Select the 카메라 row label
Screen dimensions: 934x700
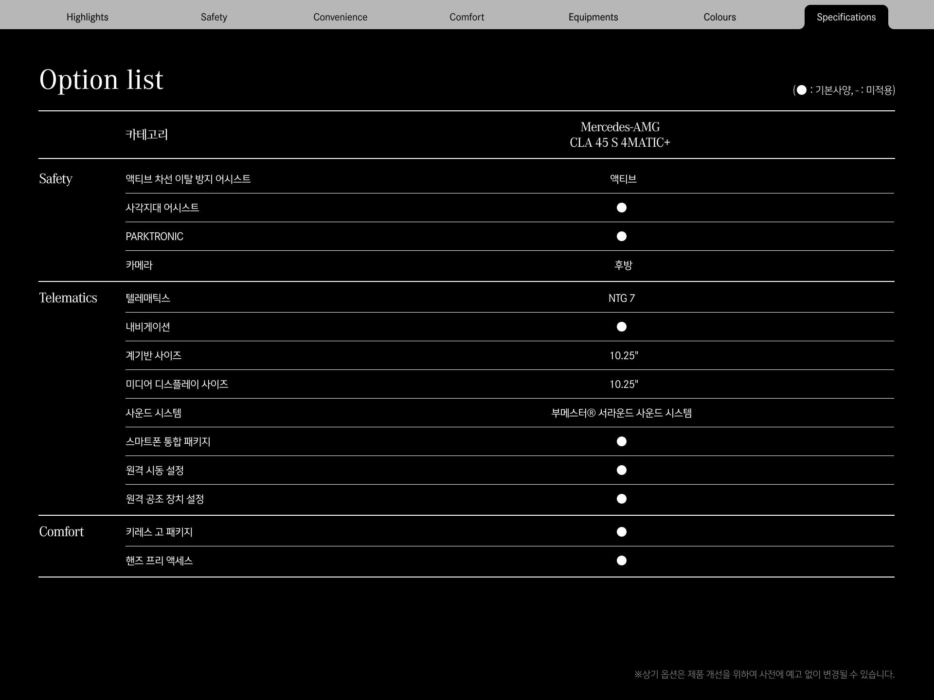(x=139, y=265)
